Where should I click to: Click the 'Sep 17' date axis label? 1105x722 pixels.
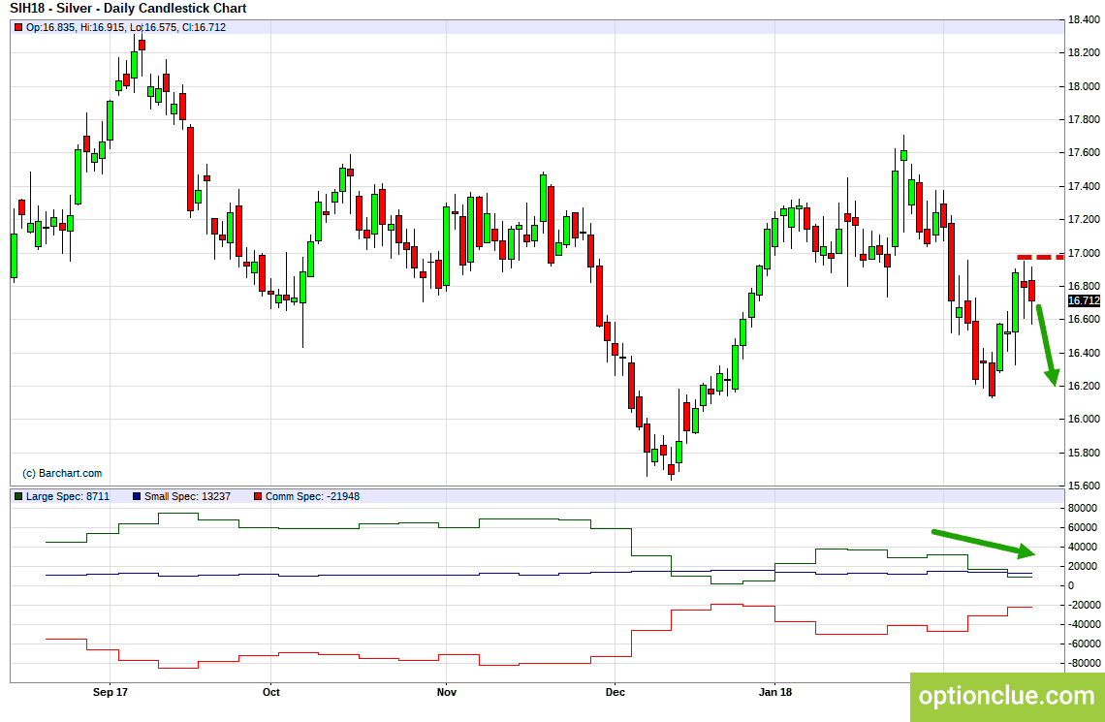click(x=110, y=692)
